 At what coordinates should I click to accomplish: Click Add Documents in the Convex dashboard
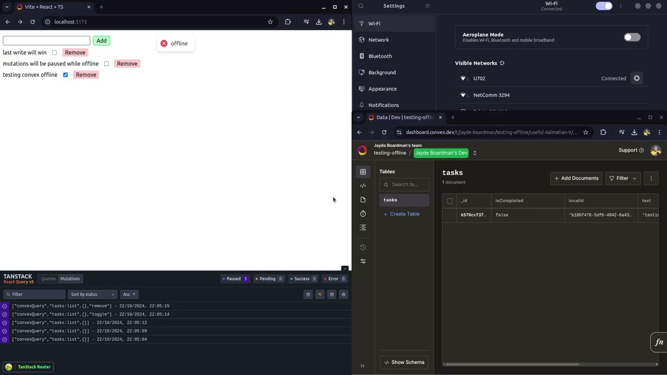(576, 178)
